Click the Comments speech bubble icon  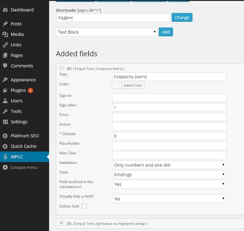(5, 66)
